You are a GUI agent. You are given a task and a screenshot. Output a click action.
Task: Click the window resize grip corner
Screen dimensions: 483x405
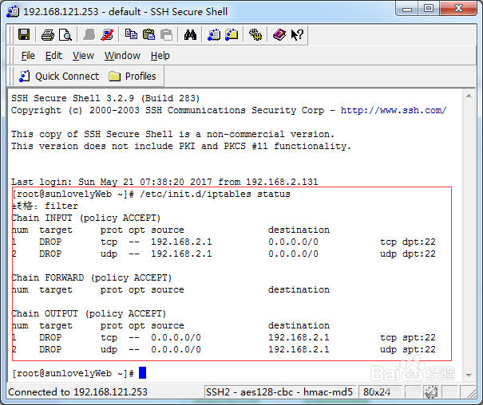pyautogui.click(x=471, y=394)
